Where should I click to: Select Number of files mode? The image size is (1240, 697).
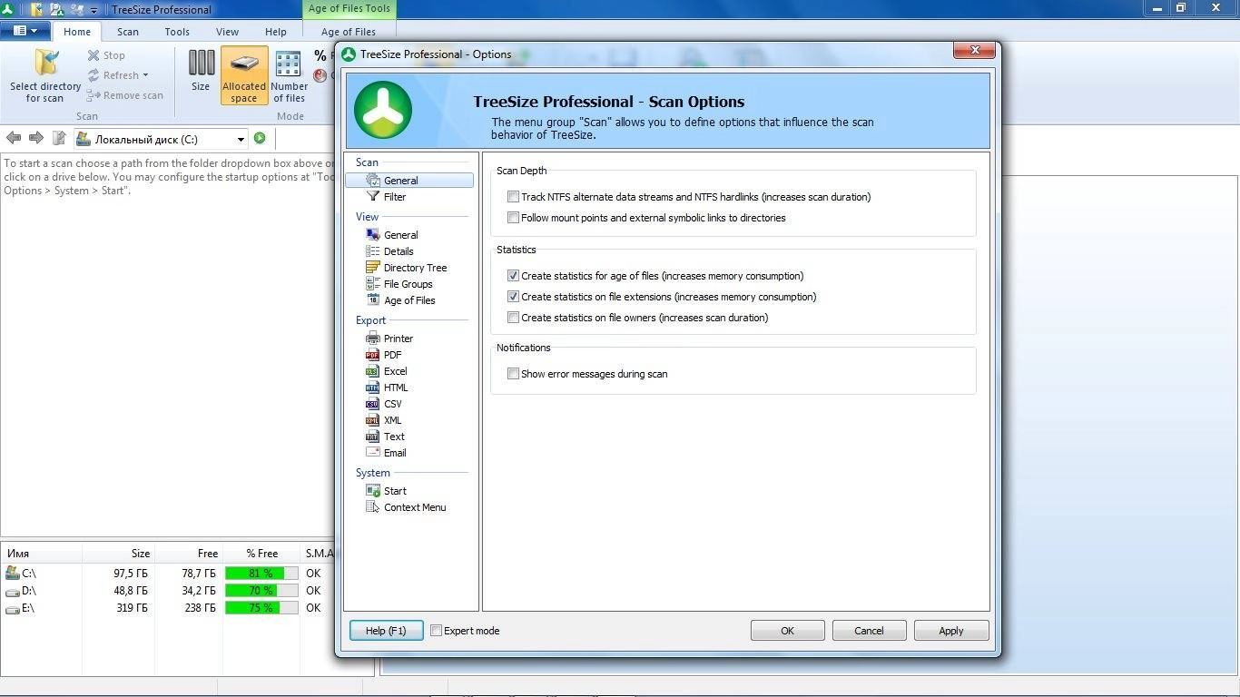[x=290, y=76]
